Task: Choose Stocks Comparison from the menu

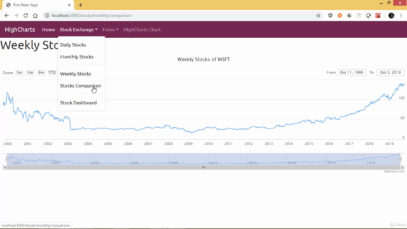Action: coord(81,86)
